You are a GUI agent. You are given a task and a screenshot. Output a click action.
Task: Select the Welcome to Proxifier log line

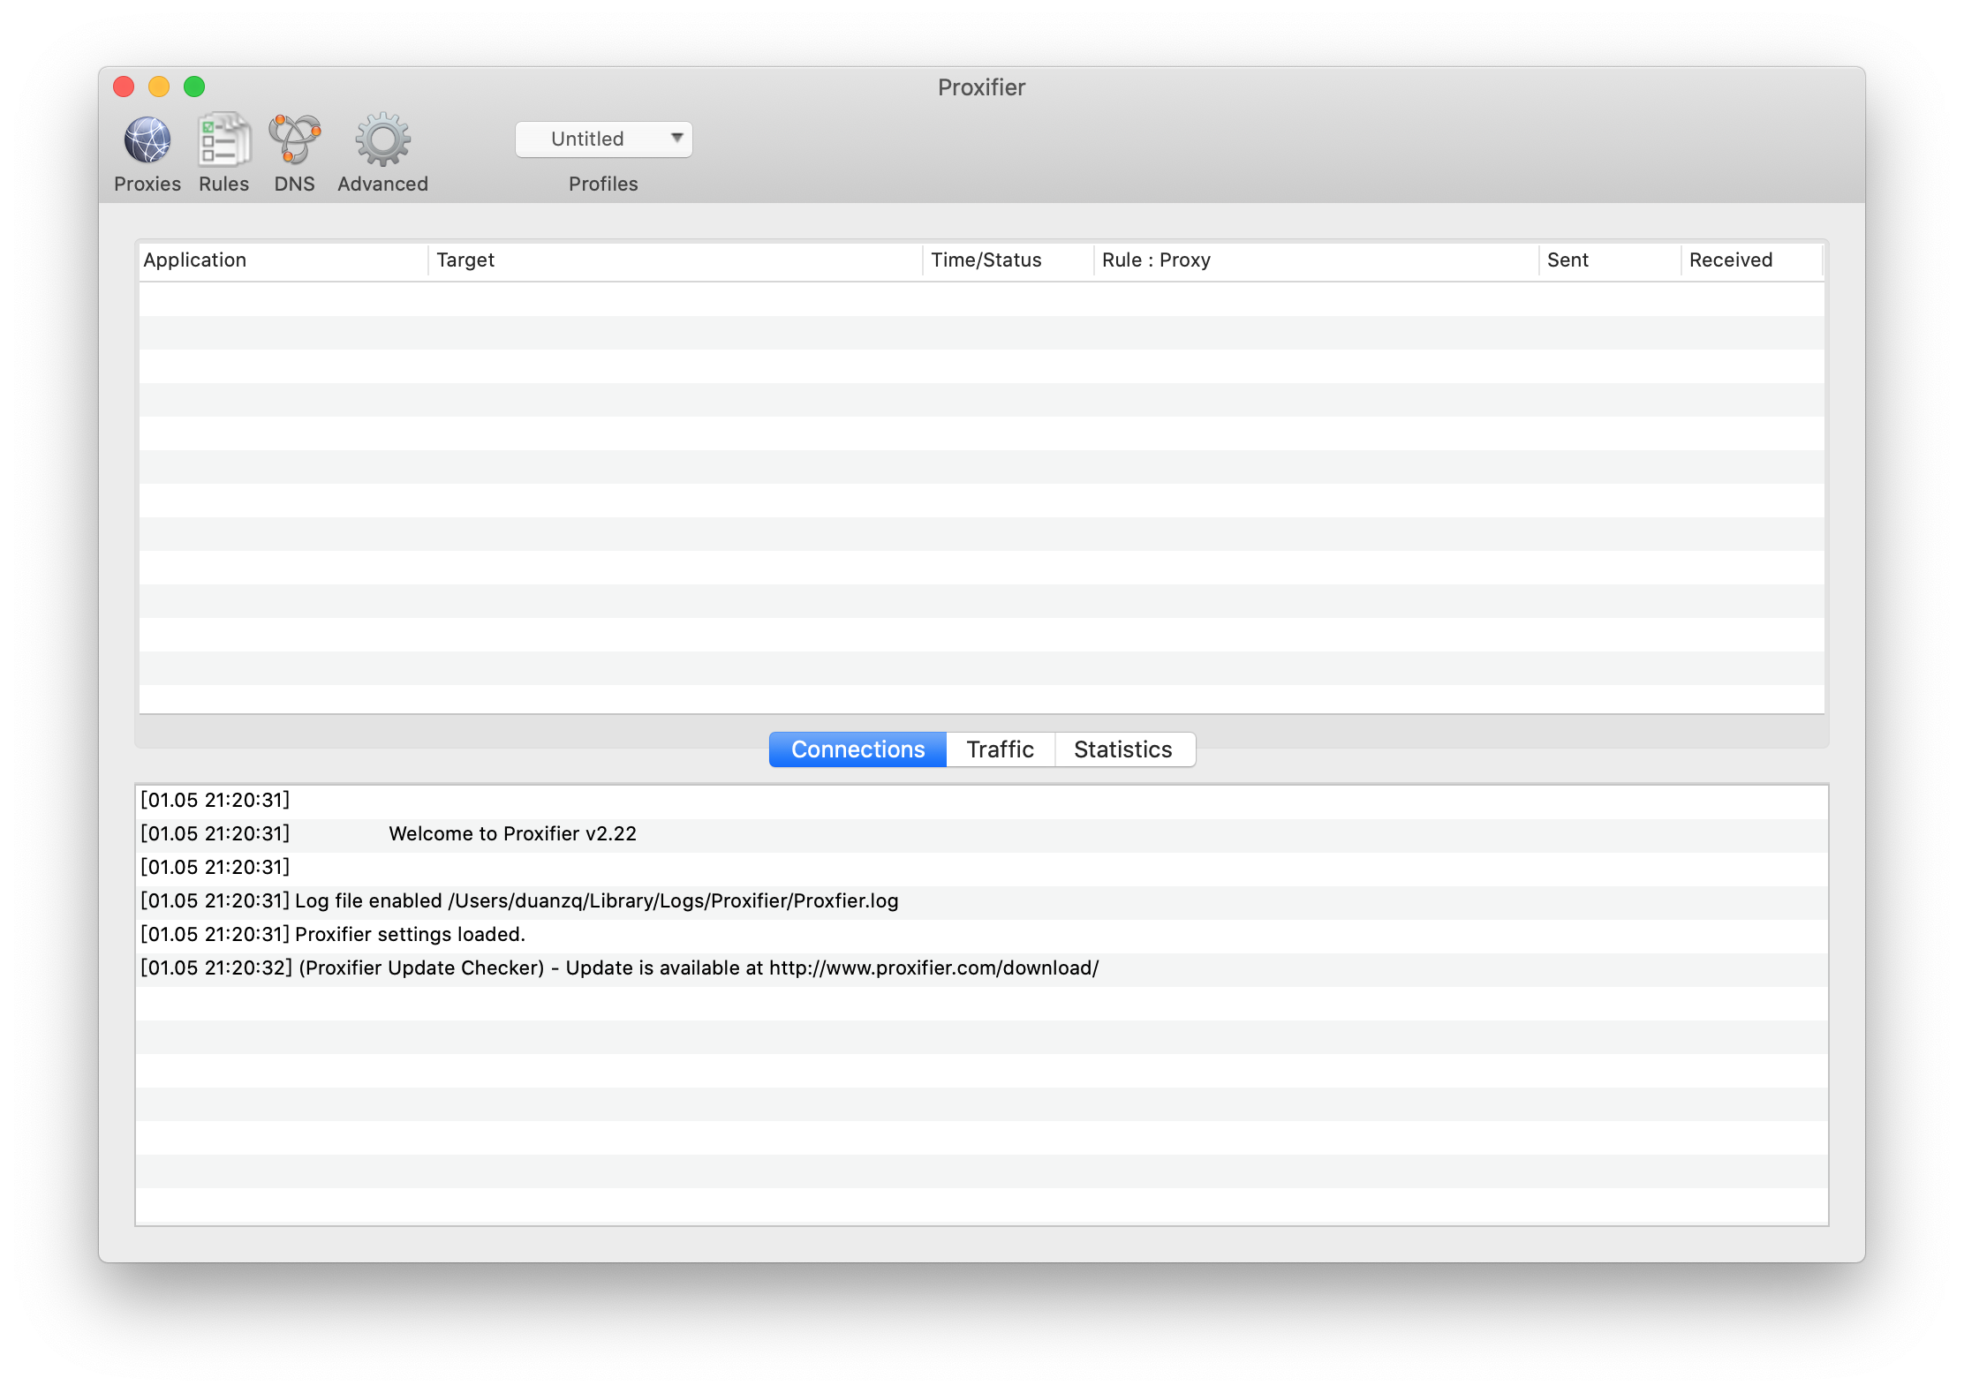coord(512,834)
